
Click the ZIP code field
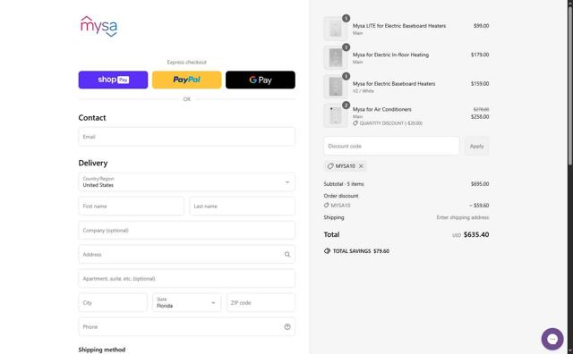(261, 302)
